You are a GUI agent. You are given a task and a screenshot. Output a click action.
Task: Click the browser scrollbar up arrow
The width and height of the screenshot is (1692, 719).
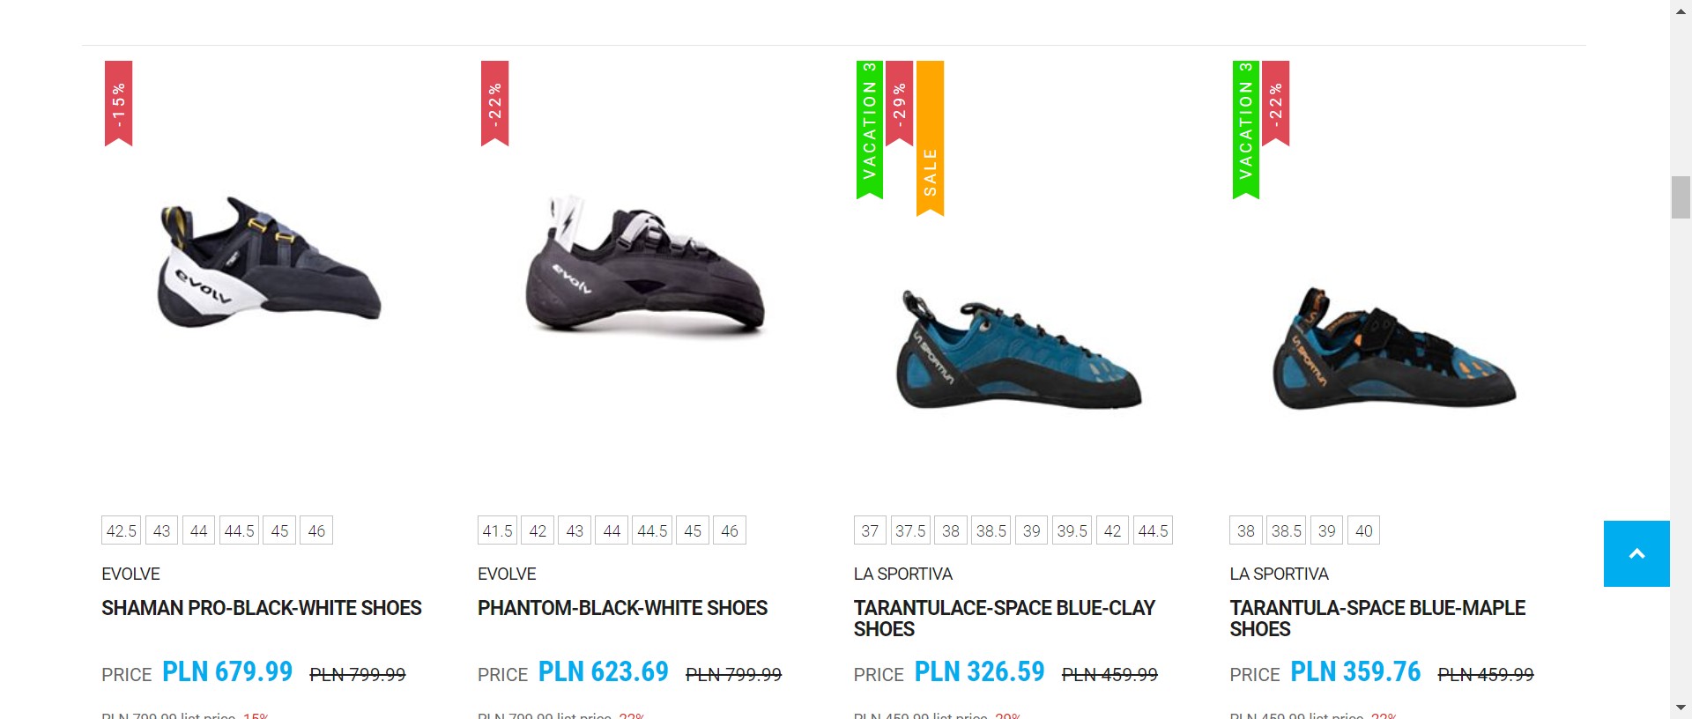pyautogui.click(x=1681, y=11)
